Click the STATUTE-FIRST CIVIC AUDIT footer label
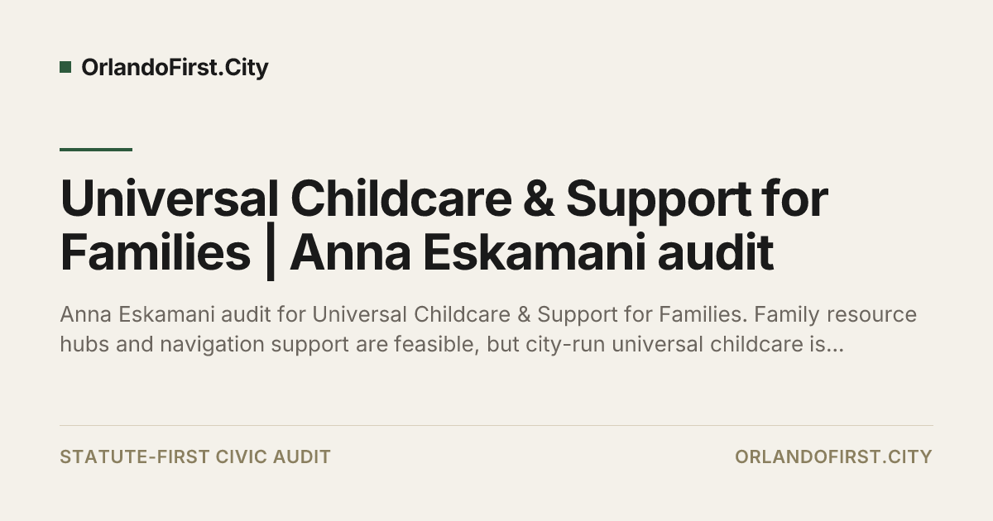The image size is (993, 521). click(x=195, y=456)
